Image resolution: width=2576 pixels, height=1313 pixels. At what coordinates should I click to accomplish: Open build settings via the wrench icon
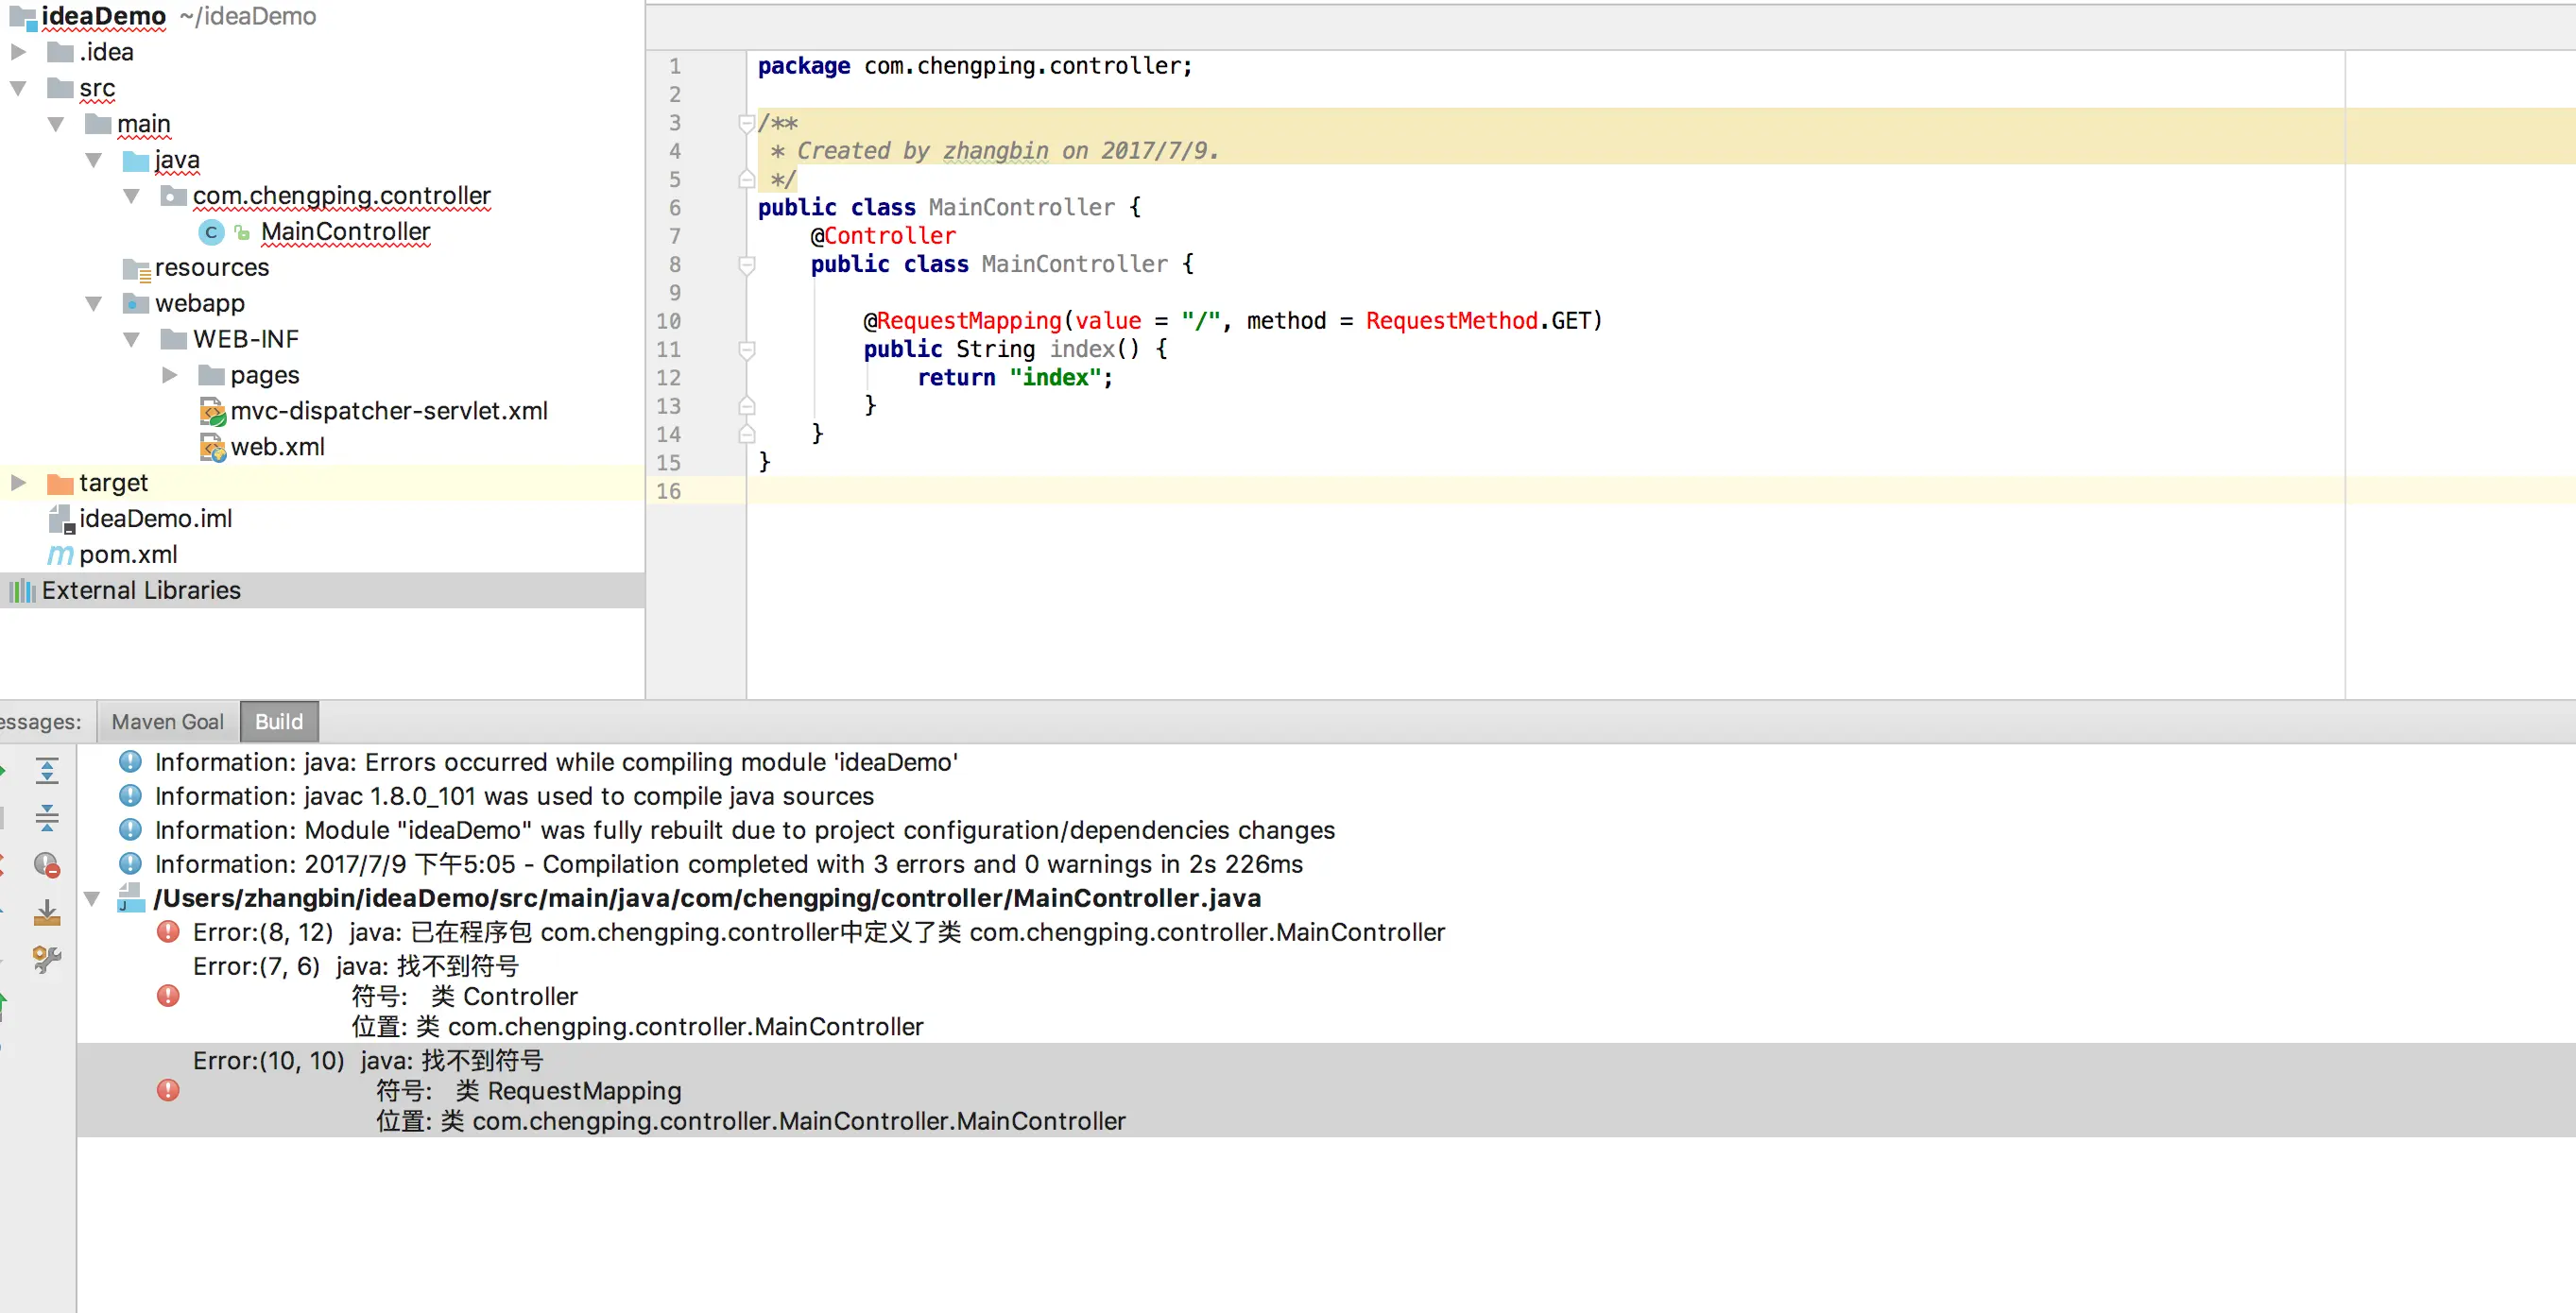tap(47, 960)
